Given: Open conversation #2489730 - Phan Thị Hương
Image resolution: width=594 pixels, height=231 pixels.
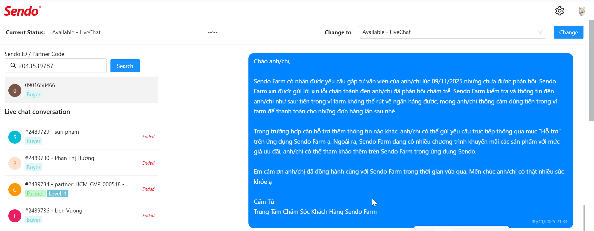Looking at the screenshot, I should [x=81, y=163].
